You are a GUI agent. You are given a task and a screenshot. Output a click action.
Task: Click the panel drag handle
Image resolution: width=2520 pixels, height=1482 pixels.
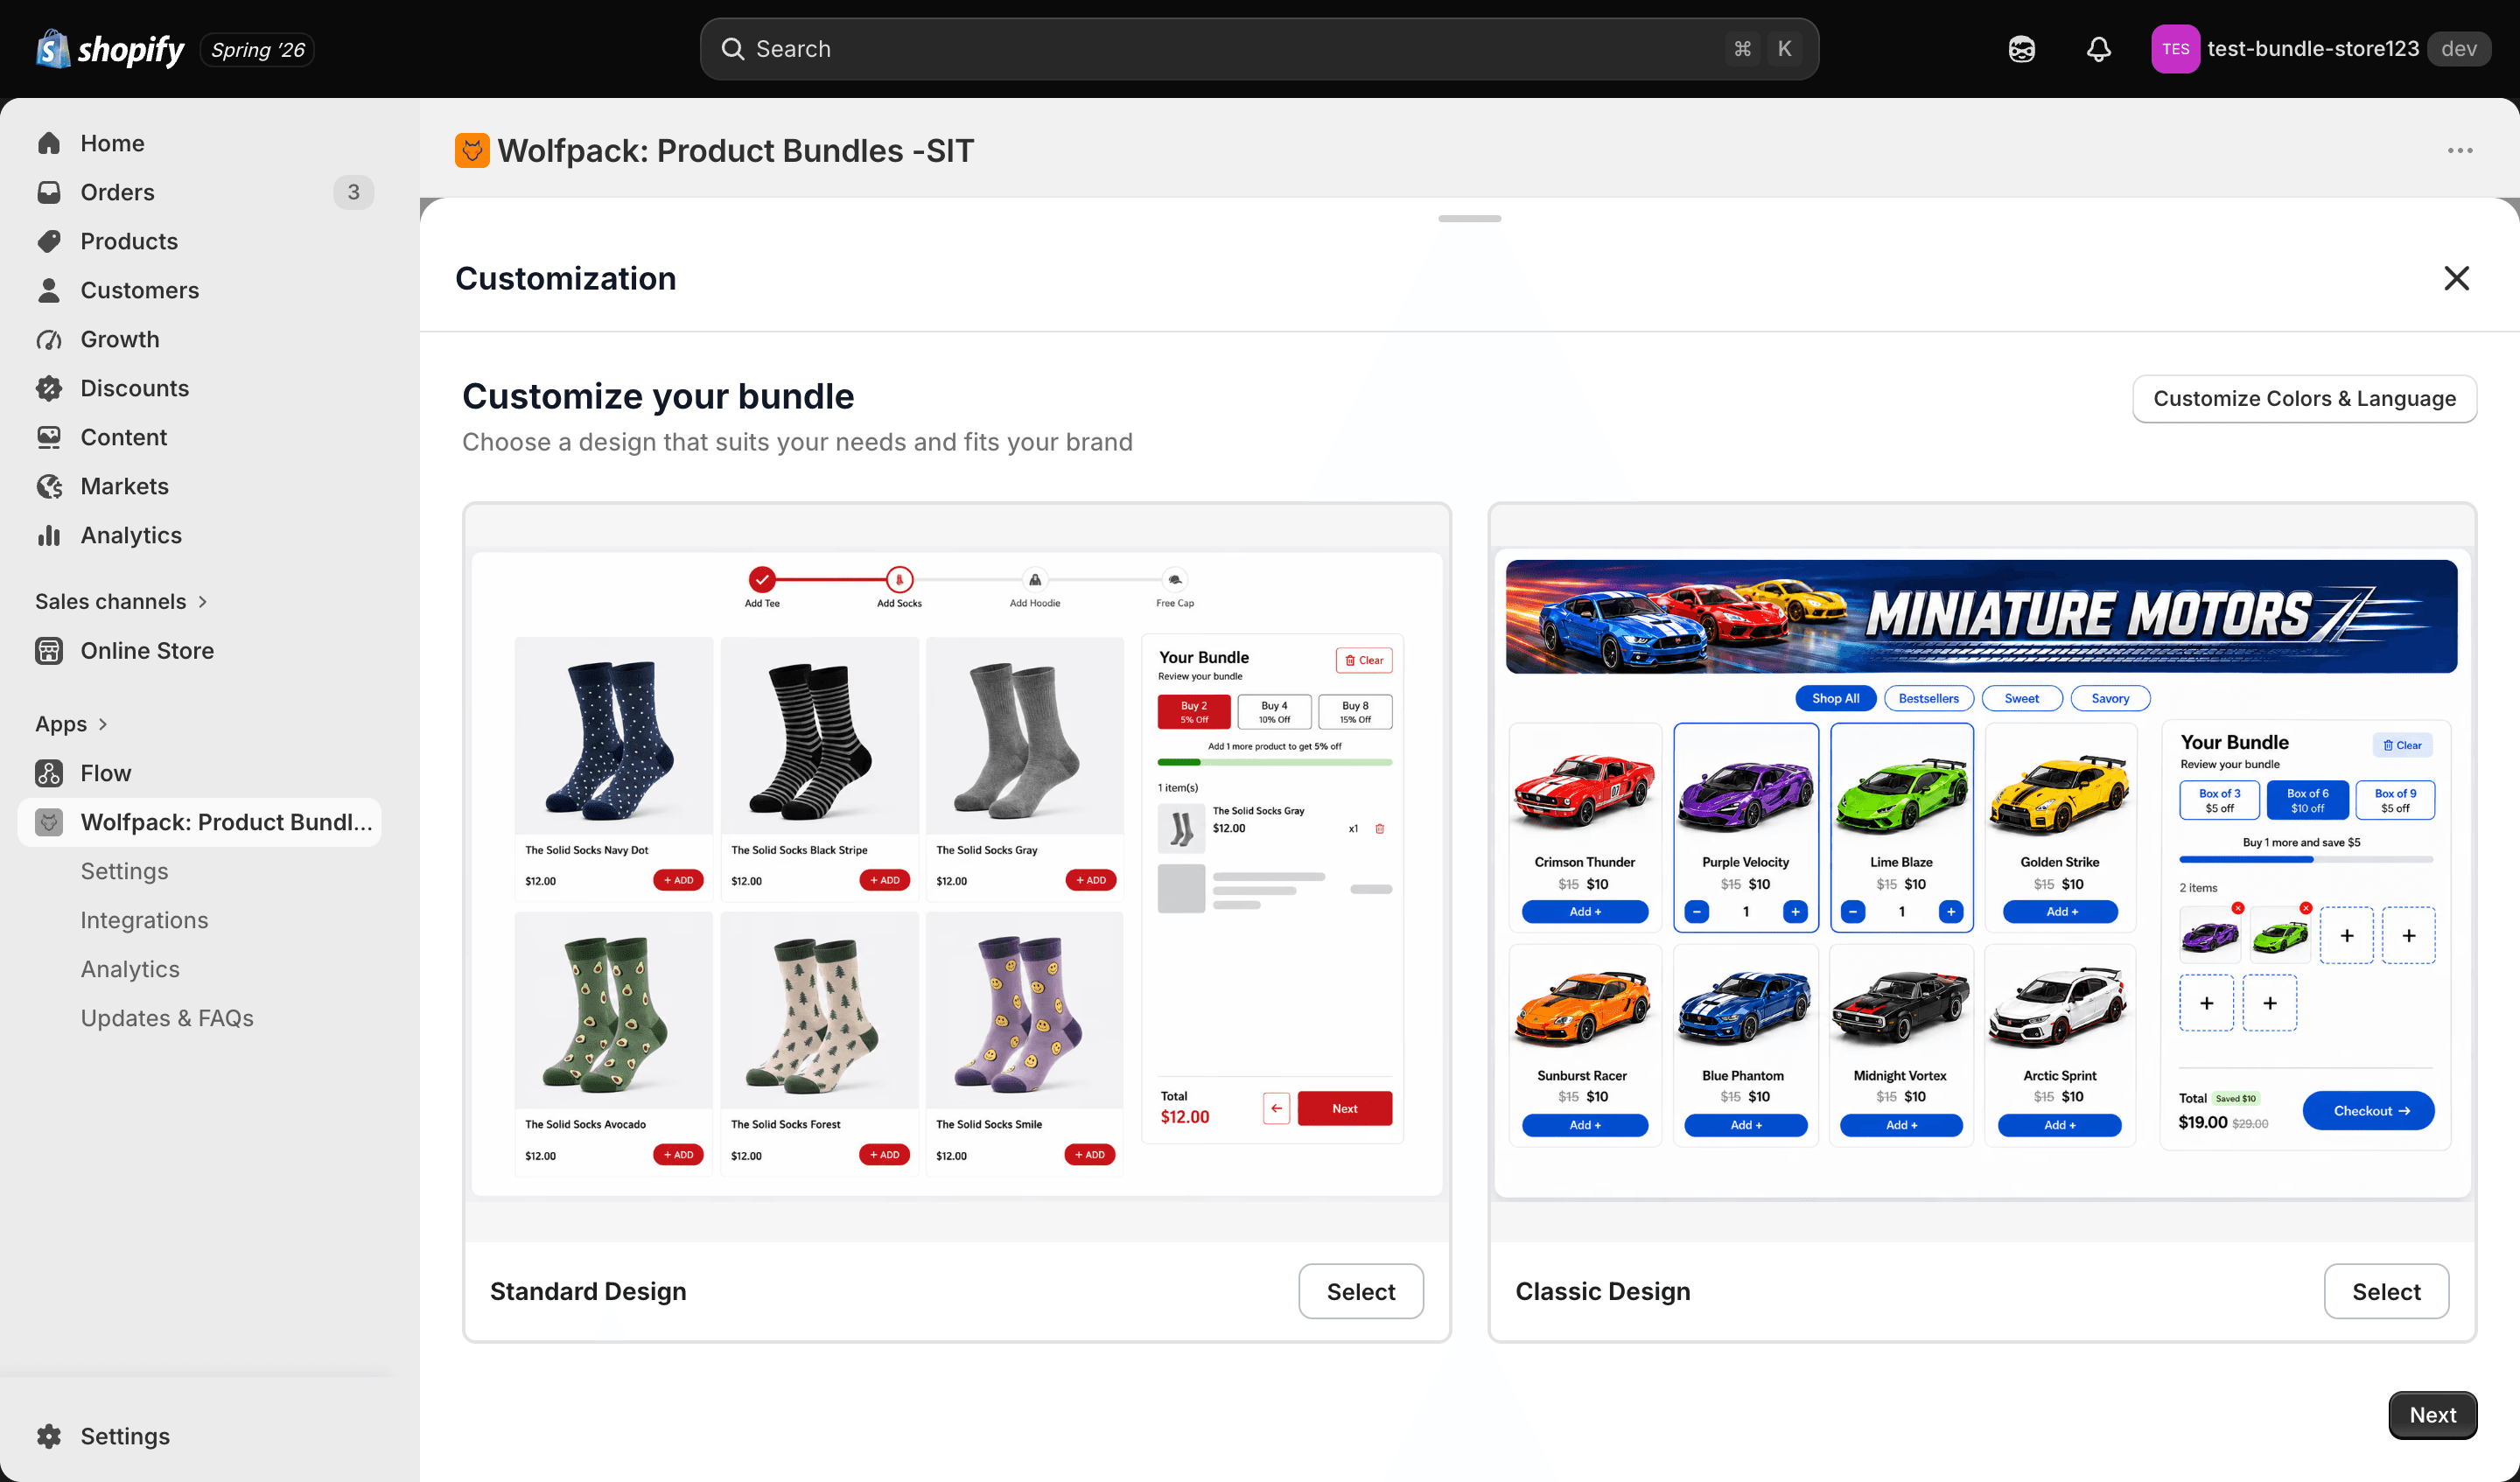pos(1469,218)
